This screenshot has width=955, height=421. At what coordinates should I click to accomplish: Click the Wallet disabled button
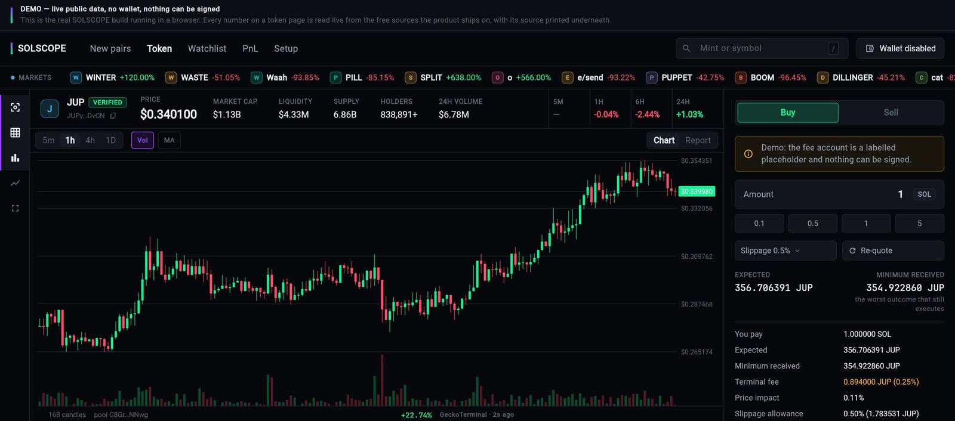(901, 48)
